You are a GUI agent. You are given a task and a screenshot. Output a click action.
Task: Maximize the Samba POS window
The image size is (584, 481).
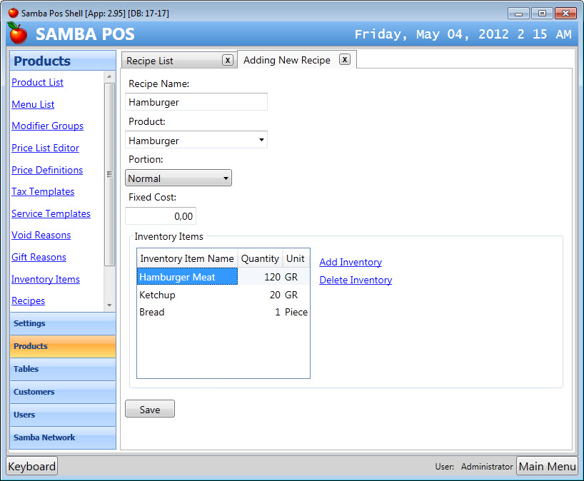pyautogui.click(x=542, y=14)
